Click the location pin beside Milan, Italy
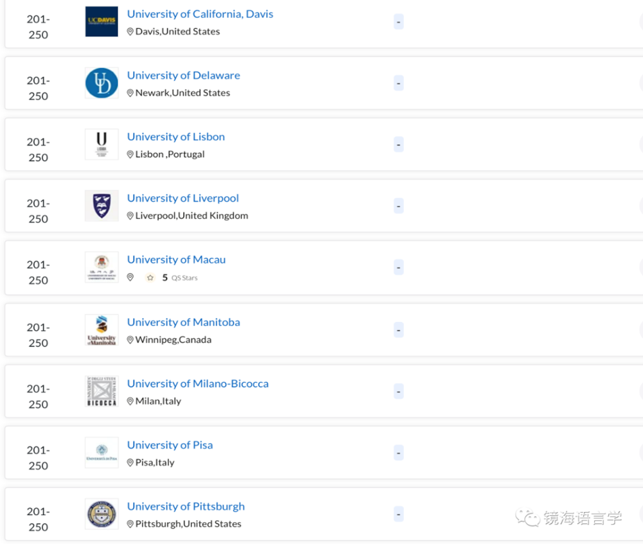Viewport: 643px width, 544px height. [130, 401]
